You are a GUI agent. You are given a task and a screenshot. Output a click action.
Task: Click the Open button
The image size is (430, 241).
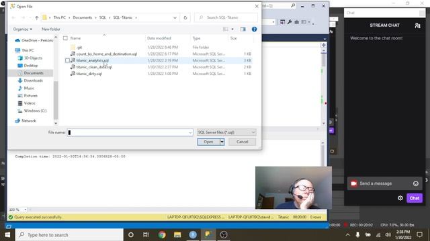coord(208,141)
